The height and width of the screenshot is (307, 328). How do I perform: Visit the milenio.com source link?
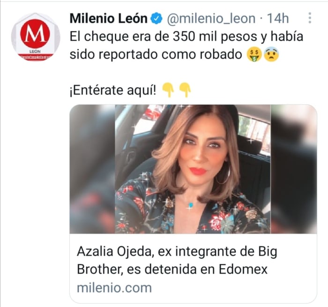tap(114, 288)
